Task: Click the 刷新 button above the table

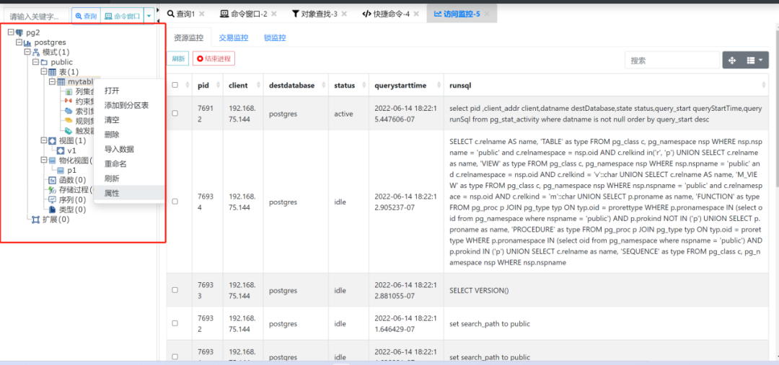Action: pos(178,58)
